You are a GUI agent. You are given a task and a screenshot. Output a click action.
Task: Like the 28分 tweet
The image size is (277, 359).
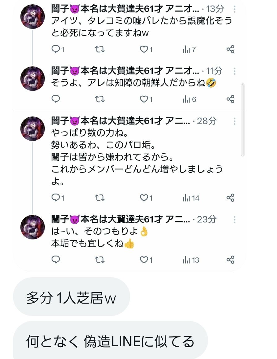coord(146,198)
